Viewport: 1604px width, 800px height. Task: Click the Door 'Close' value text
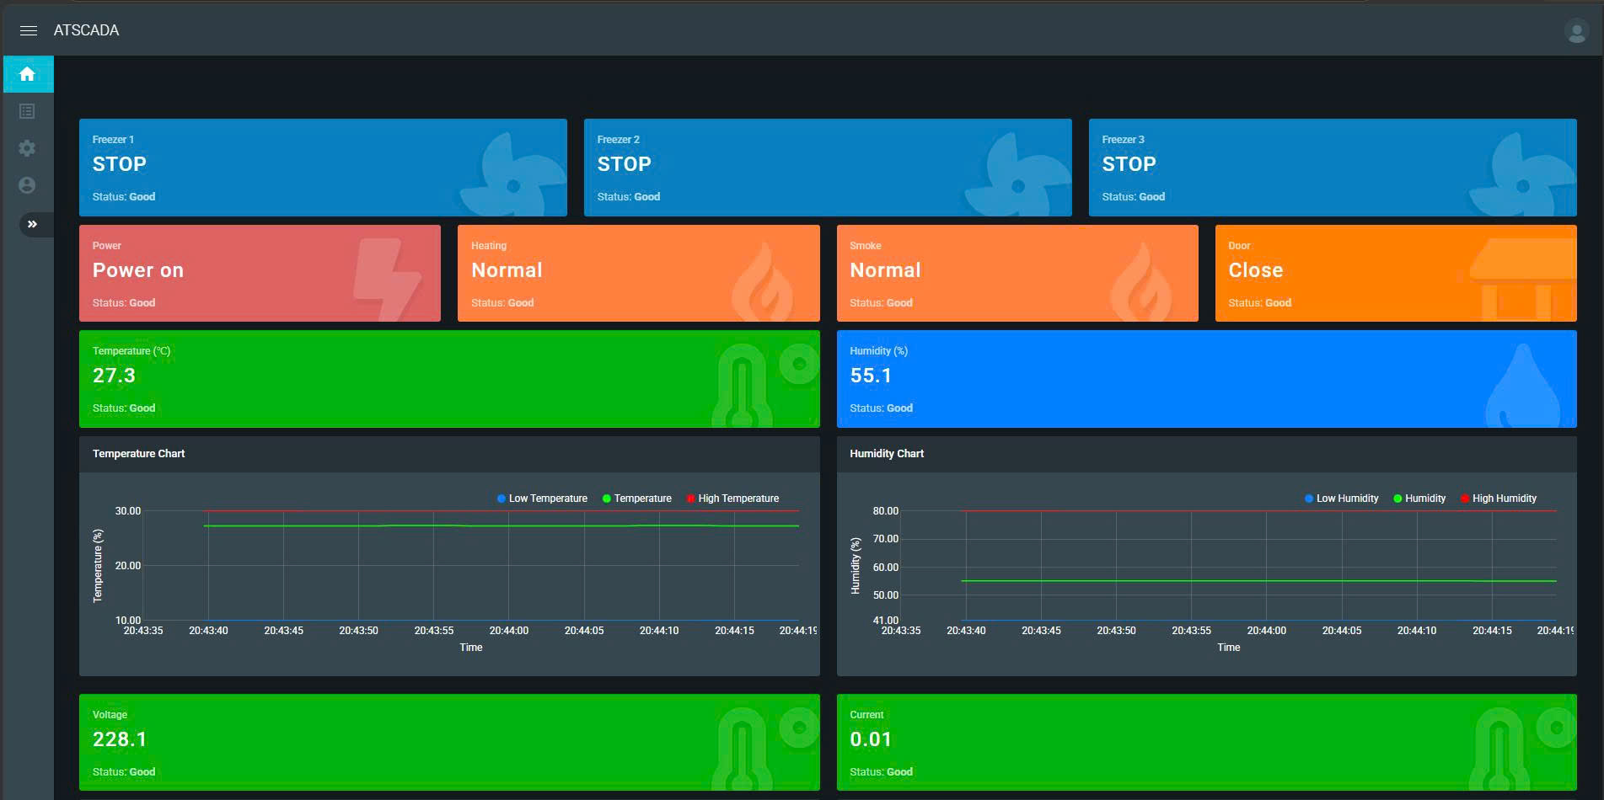[x=1256, y=270]
